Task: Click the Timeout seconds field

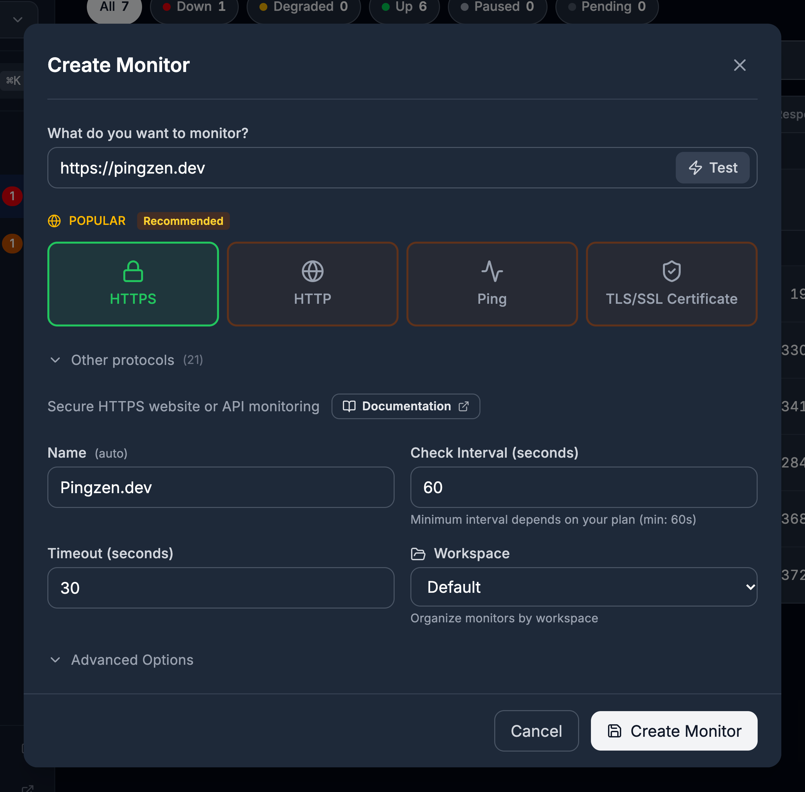Action: point(221,588)
